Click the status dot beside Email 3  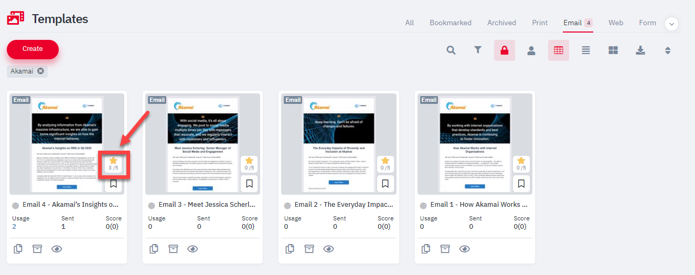tap(152, 206)
